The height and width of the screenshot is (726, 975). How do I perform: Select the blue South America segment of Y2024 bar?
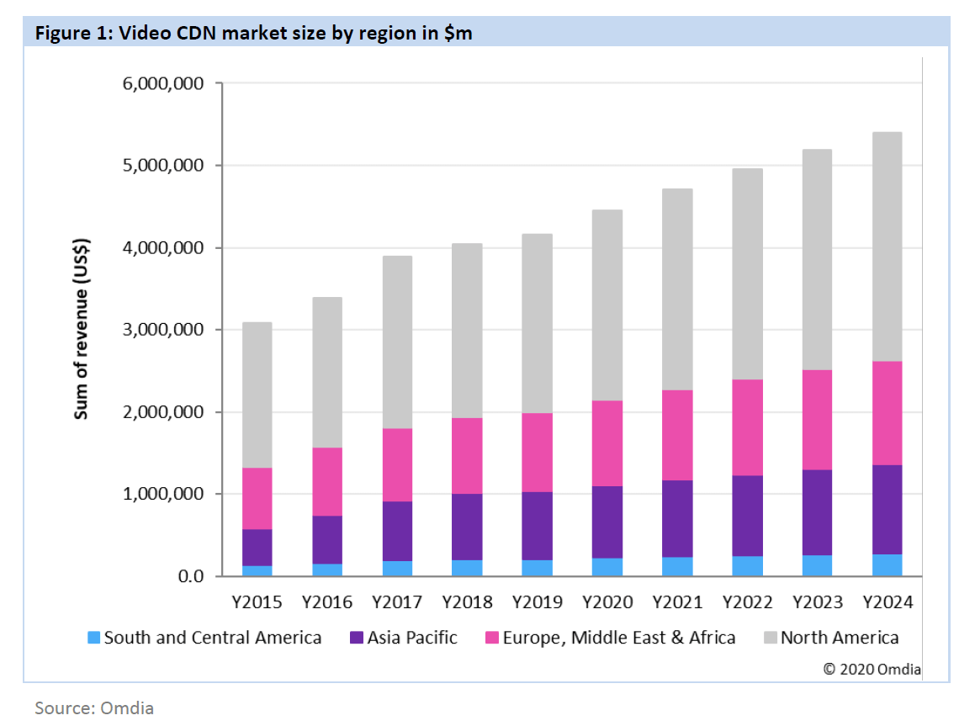(x=888, y=565)
